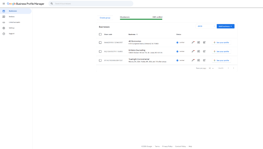263x149 pixels.
Task: Open the Add business dropdown button
Action: point(226,26)
